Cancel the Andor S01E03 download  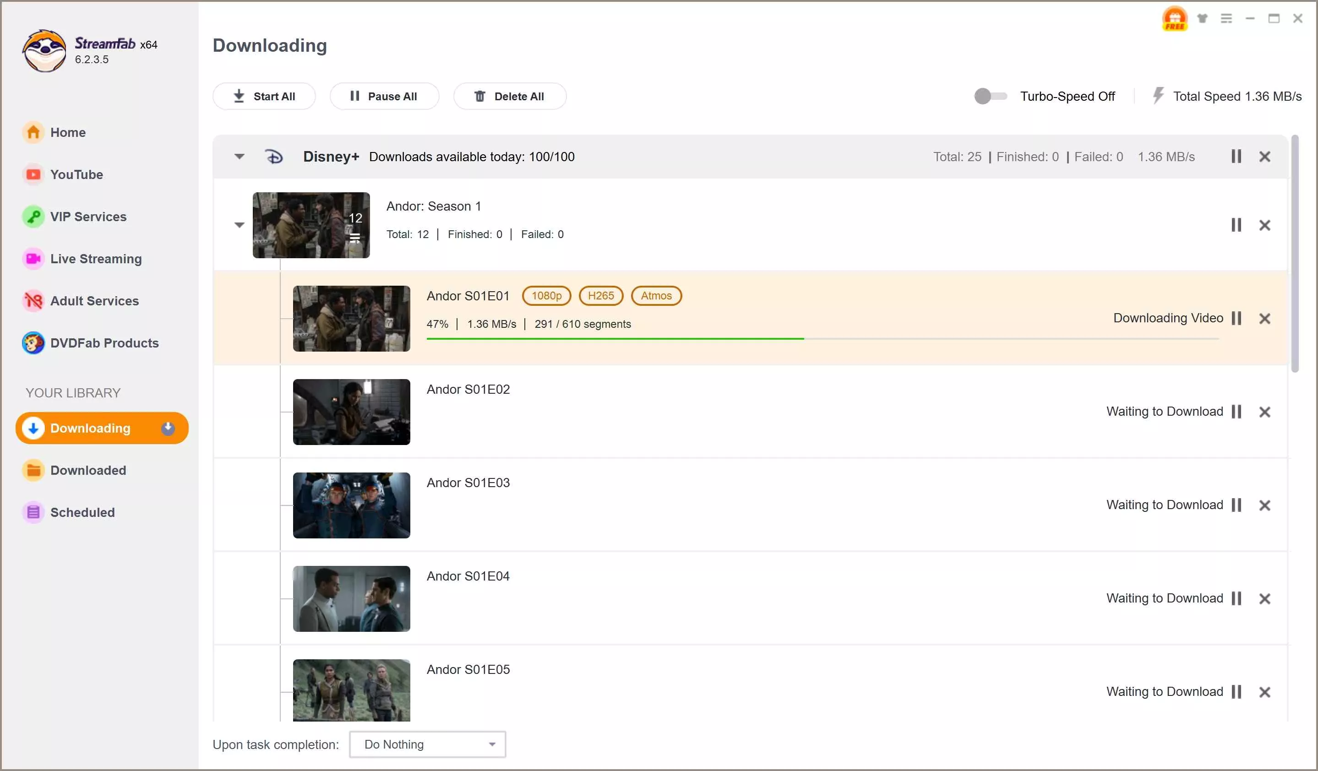[x=1264, y=505]
